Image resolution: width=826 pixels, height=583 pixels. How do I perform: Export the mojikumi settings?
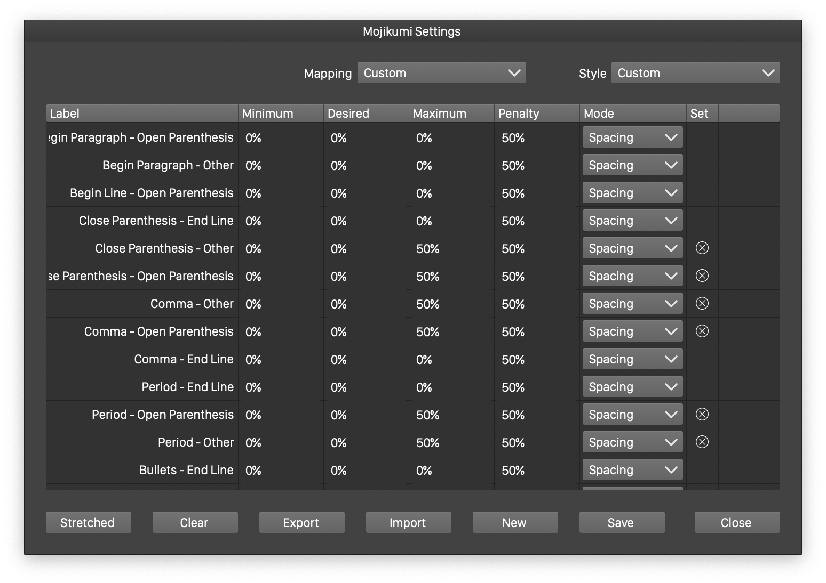(301, 522)
